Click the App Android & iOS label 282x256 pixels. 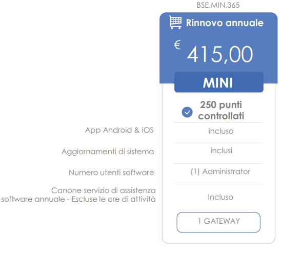pos(119,130)
